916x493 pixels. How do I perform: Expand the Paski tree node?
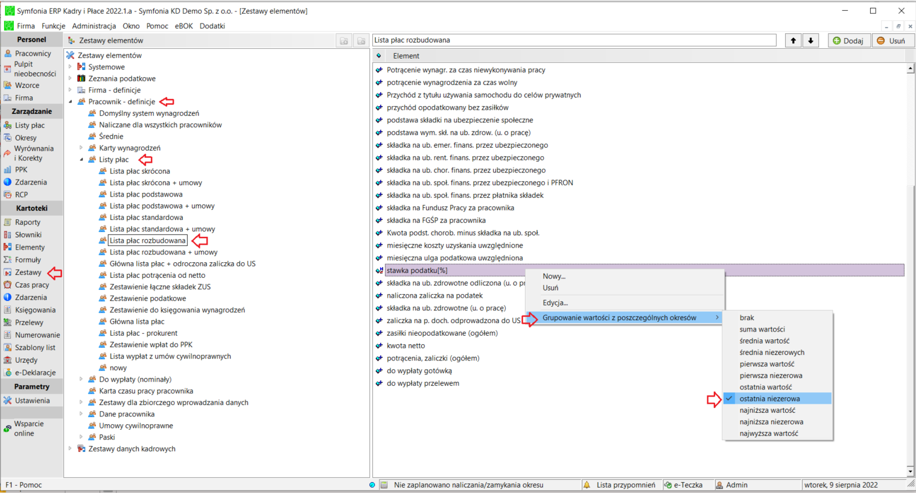(81, 437)
